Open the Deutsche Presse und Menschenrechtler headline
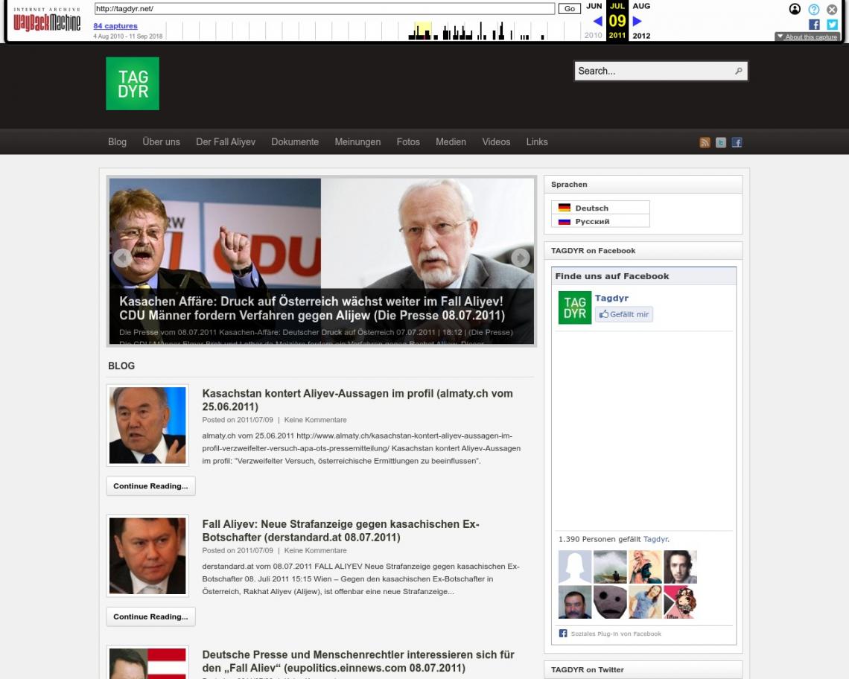 358,661
